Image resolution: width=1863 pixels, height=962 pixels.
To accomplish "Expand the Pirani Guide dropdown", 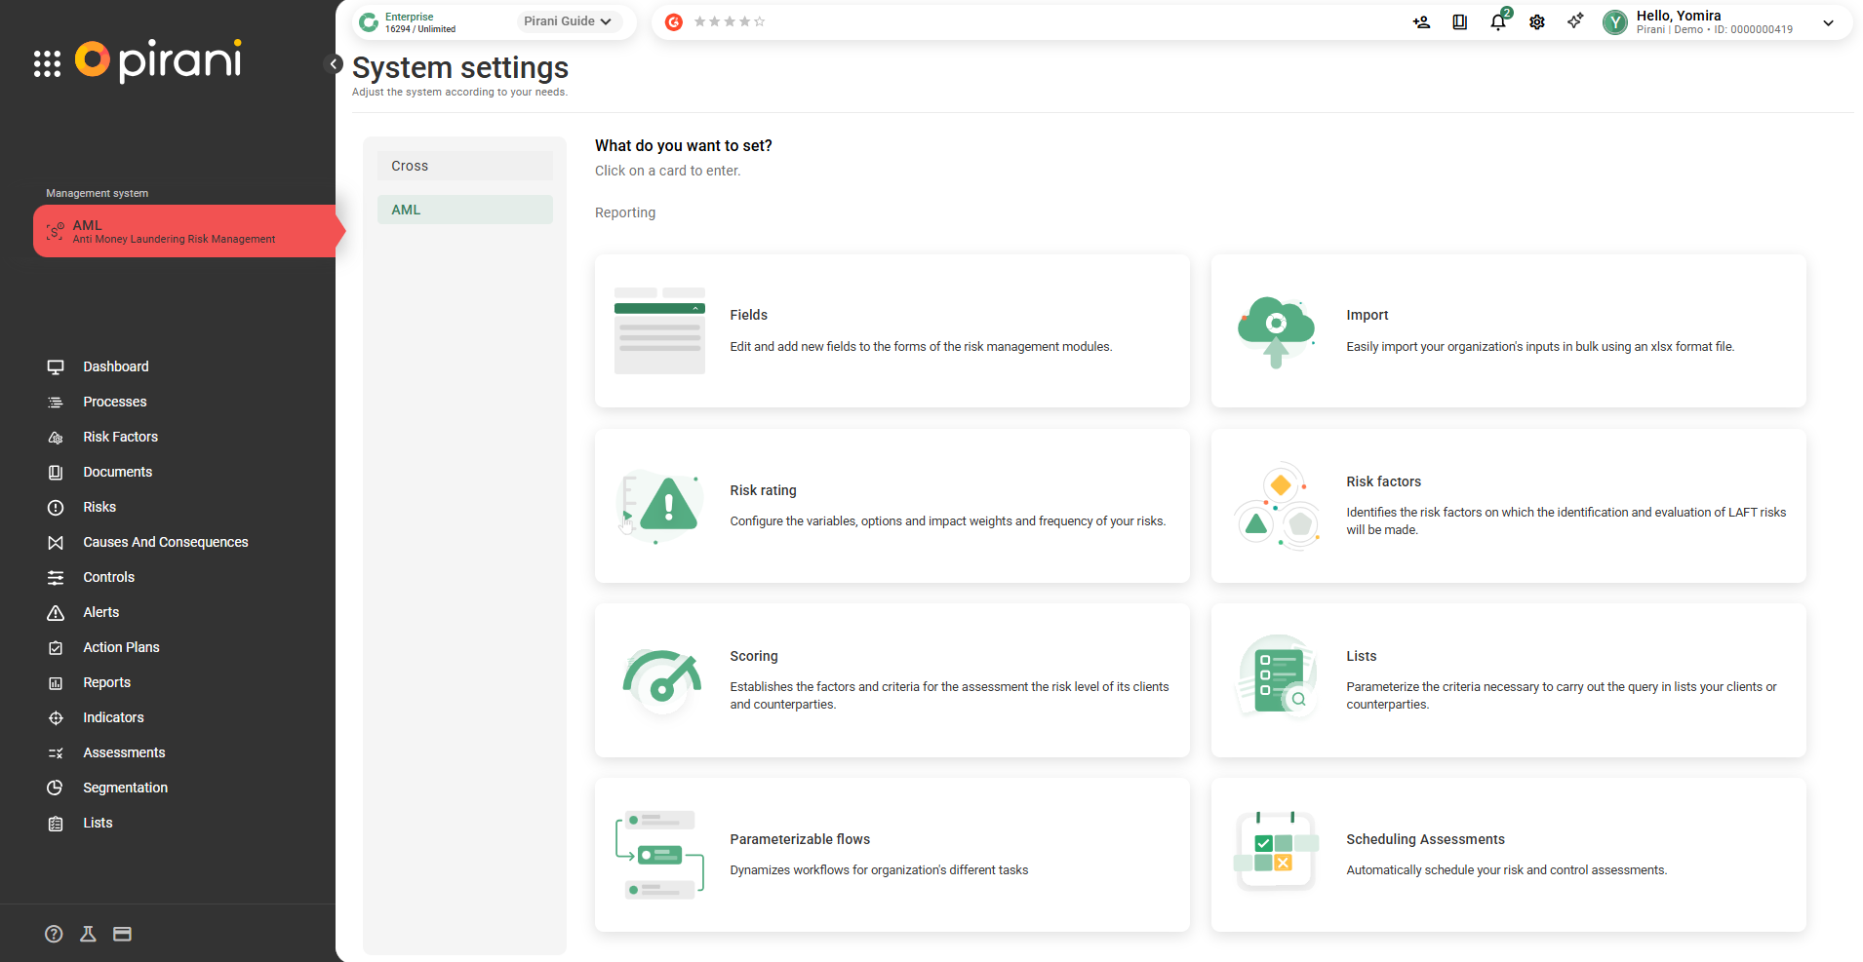I will point(568,21).
